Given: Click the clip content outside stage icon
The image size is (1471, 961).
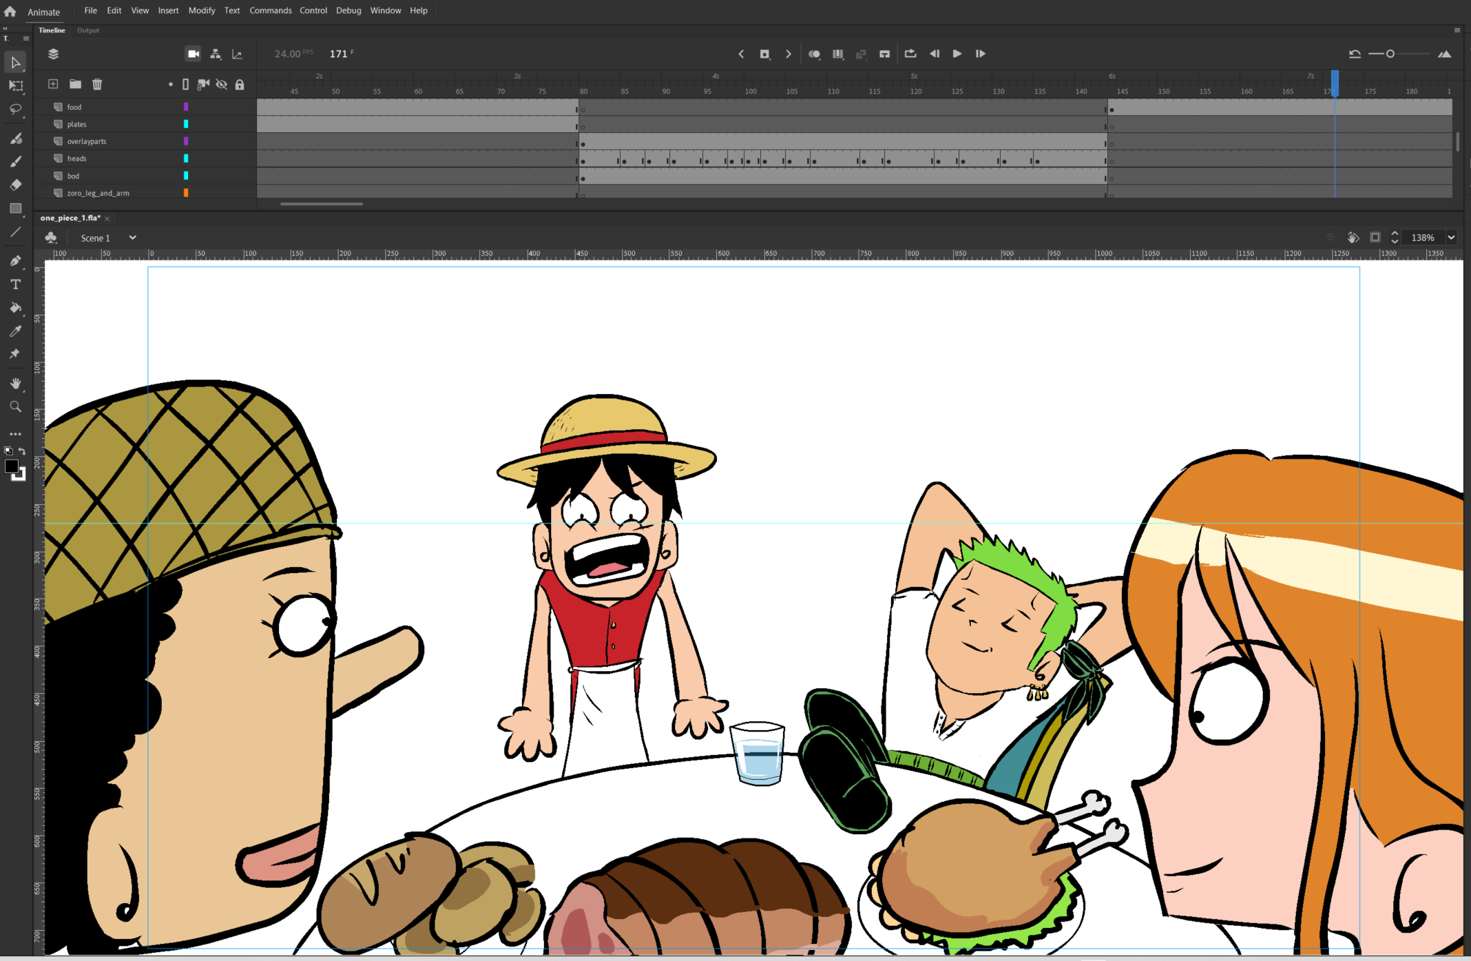Looking at the screenshot, I should tap(1375, 238).
